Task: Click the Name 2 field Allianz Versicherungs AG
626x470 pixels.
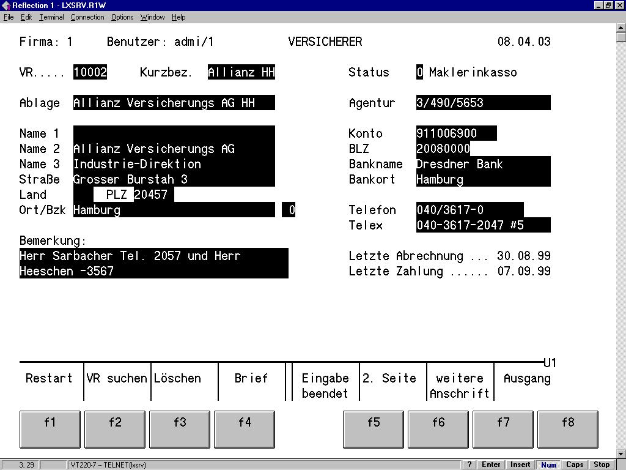Action: click(174, 149)
